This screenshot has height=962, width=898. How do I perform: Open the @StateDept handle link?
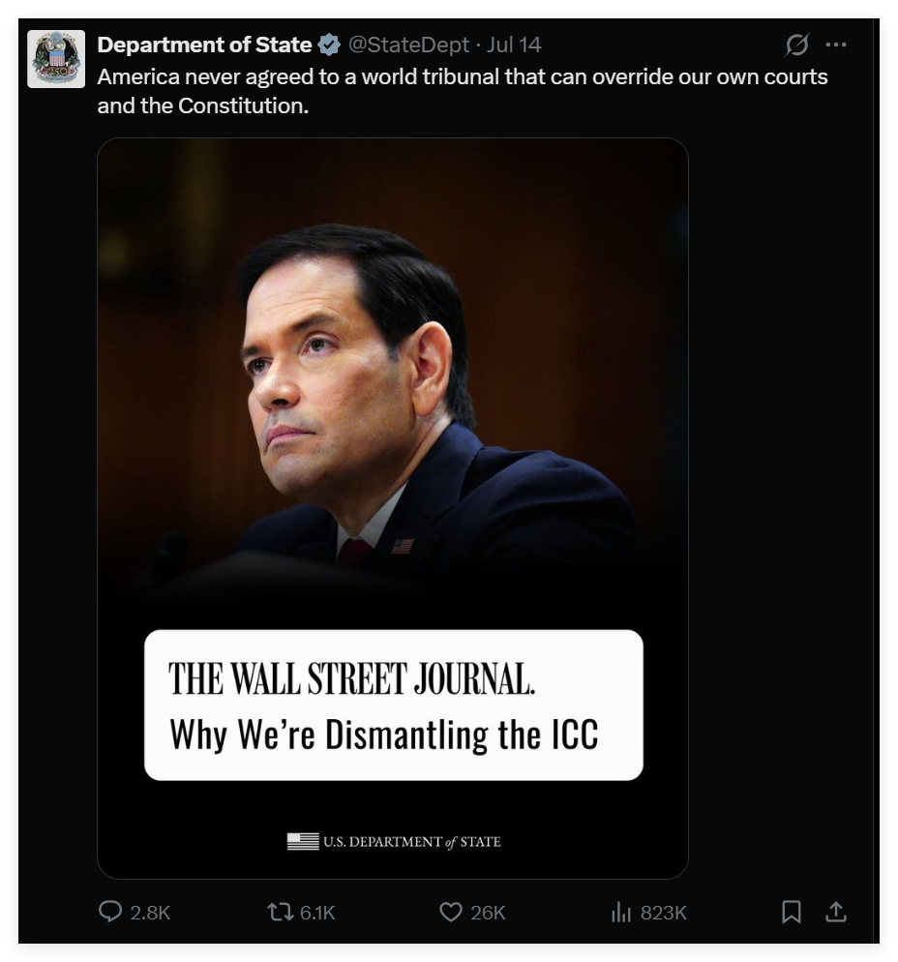point(408,45)
